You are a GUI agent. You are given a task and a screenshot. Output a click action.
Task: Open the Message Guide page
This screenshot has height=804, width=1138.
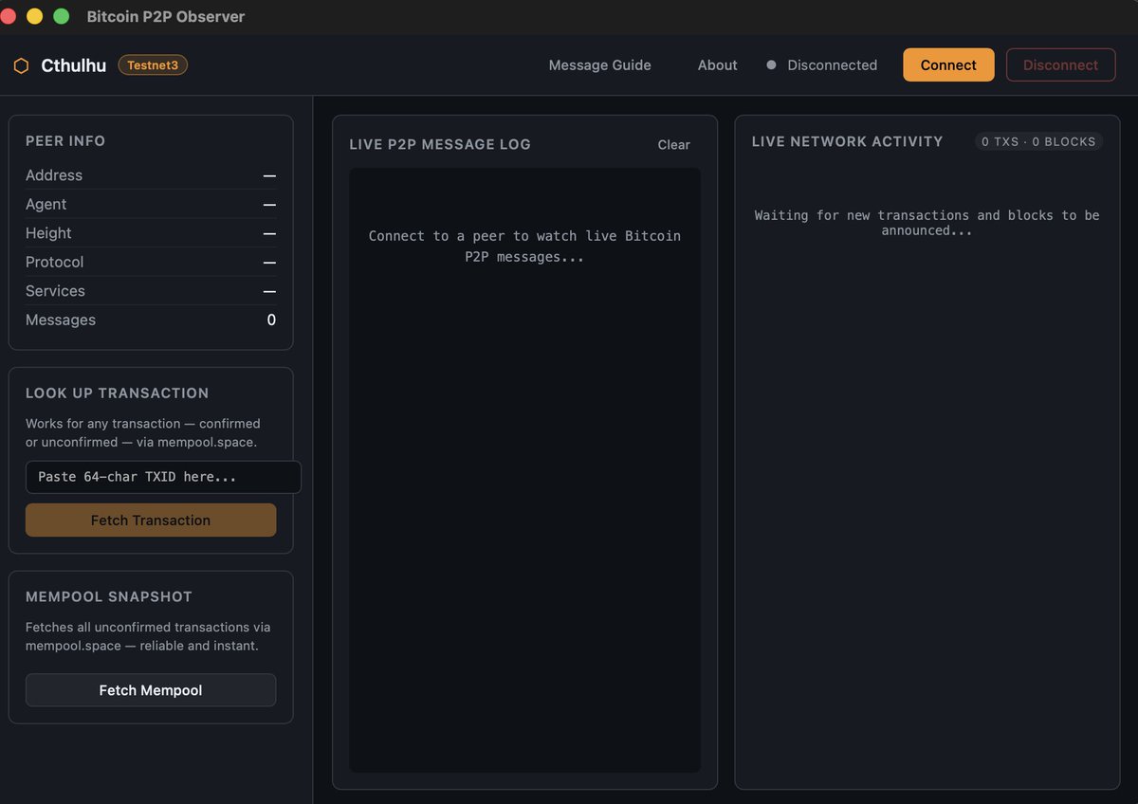coord(600,65)
